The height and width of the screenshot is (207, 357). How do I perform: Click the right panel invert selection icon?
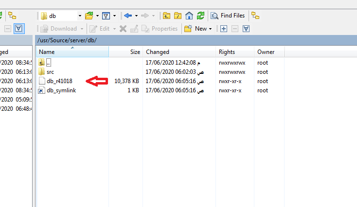(x=246, y=29)
